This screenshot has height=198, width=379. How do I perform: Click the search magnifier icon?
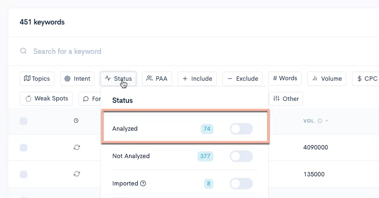pyautogui.click(x=23, y=51)
